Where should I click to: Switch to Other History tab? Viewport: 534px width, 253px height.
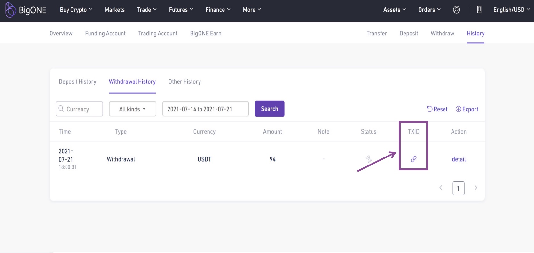pos(185,82)
